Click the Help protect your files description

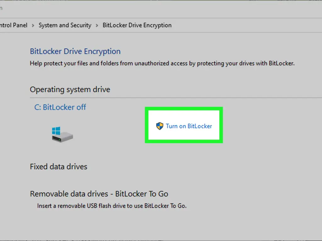point(162,63)
